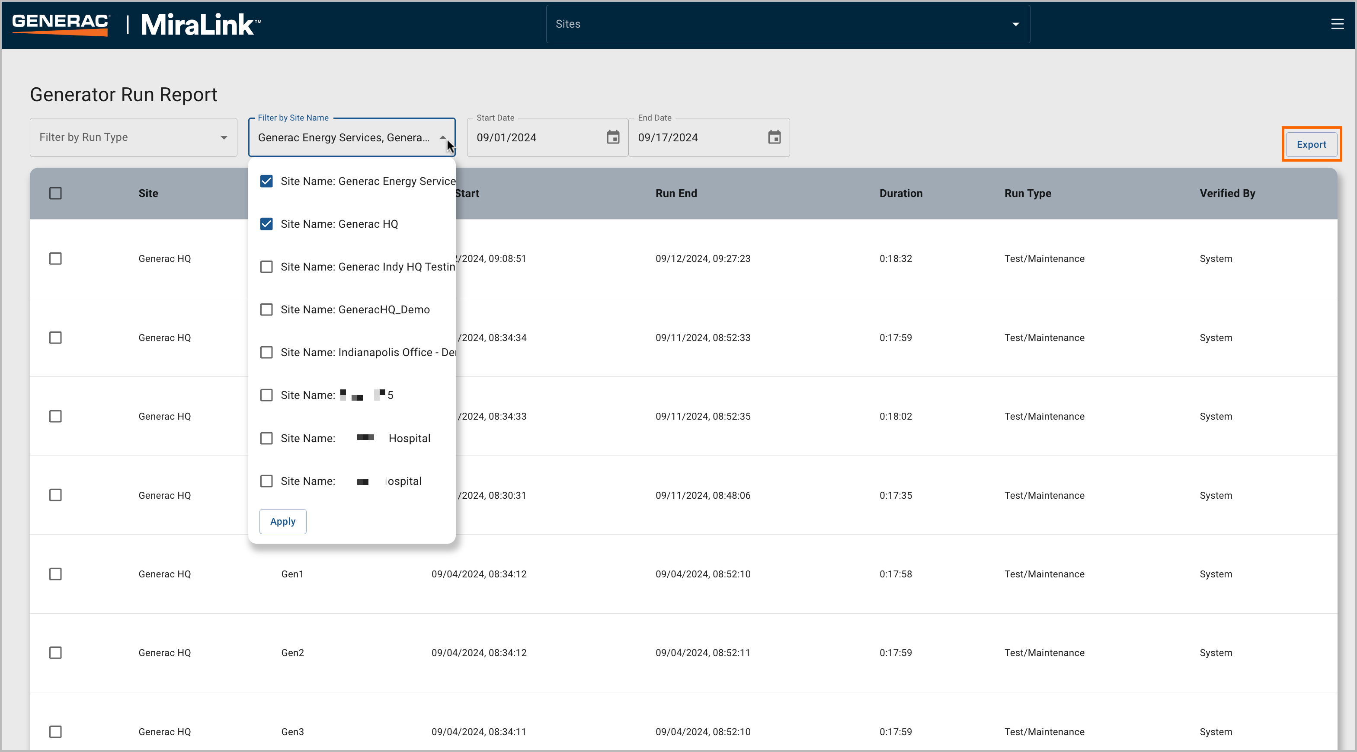Click duration value 0:18:32
Viewport: 1357px width, 752px height.
click(896, 258)
